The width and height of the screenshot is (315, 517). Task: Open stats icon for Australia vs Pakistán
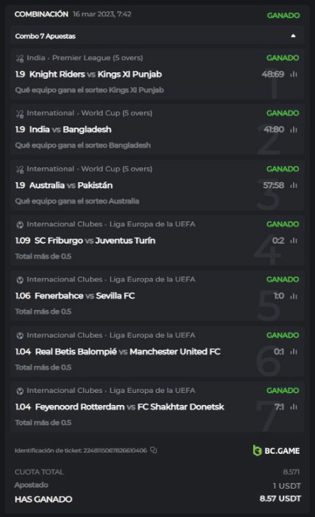tap(294, 185)
